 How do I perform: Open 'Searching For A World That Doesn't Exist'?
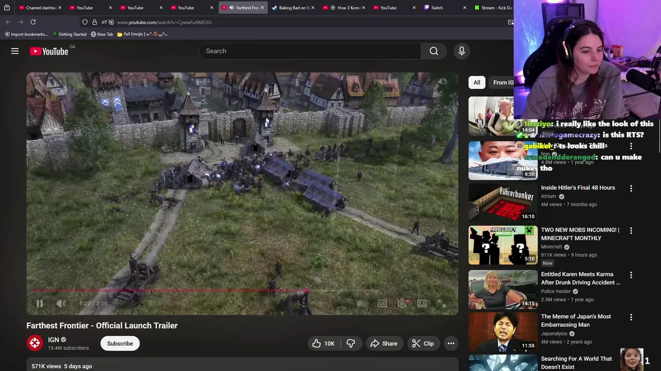coord(576,363)
